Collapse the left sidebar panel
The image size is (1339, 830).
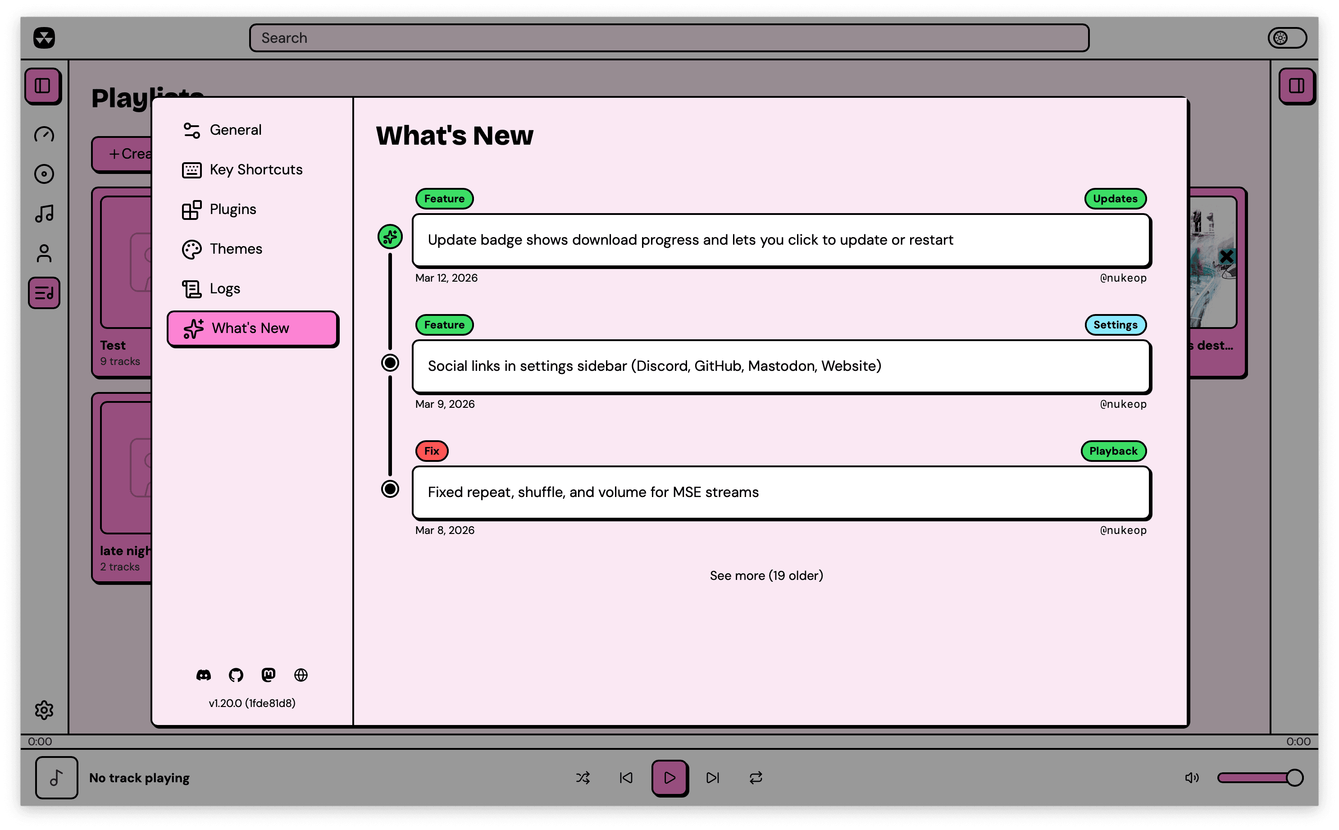(x=43, y=86)
